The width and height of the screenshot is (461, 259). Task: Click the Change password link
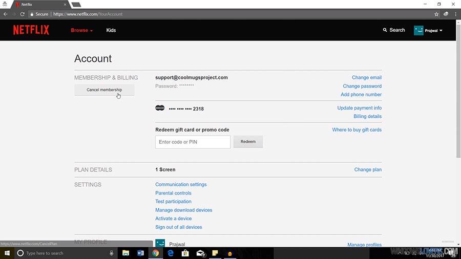tap(362, 86)
